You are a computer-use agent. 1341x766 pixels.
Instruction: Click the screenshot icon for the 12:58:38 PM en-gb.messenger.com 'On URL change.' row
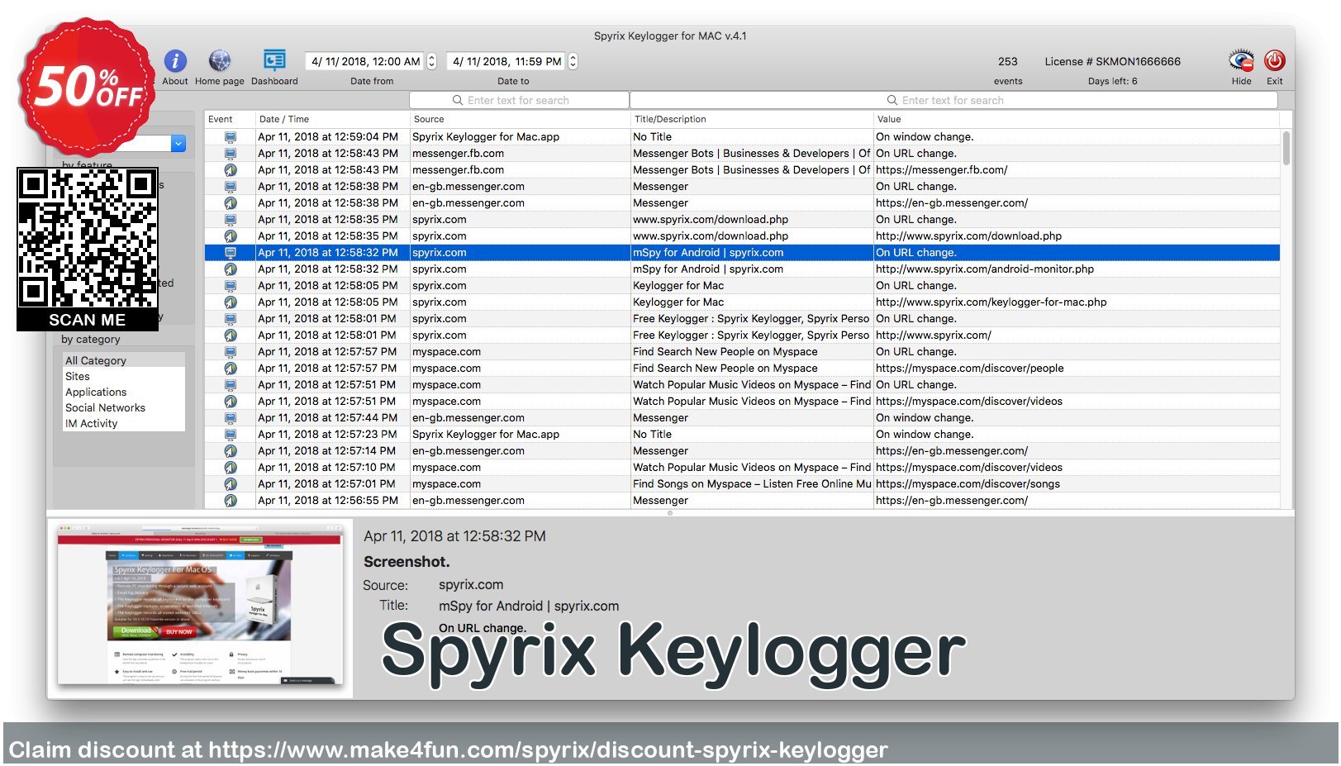pos(231,187)
